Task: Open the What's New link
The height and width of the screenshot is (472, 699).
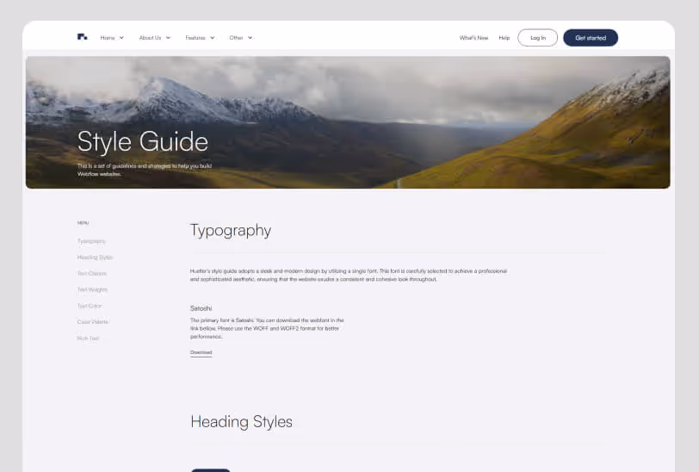Action: [x=473, y=38]
